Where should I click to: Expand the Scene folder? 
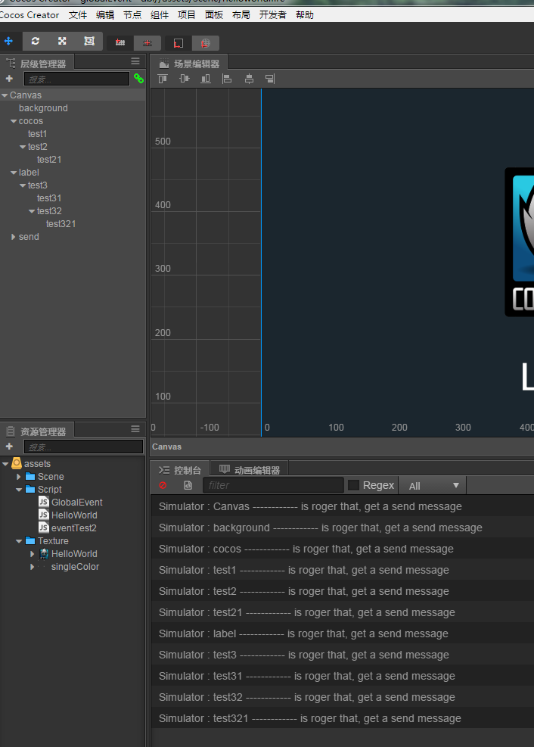pos(19,476)
